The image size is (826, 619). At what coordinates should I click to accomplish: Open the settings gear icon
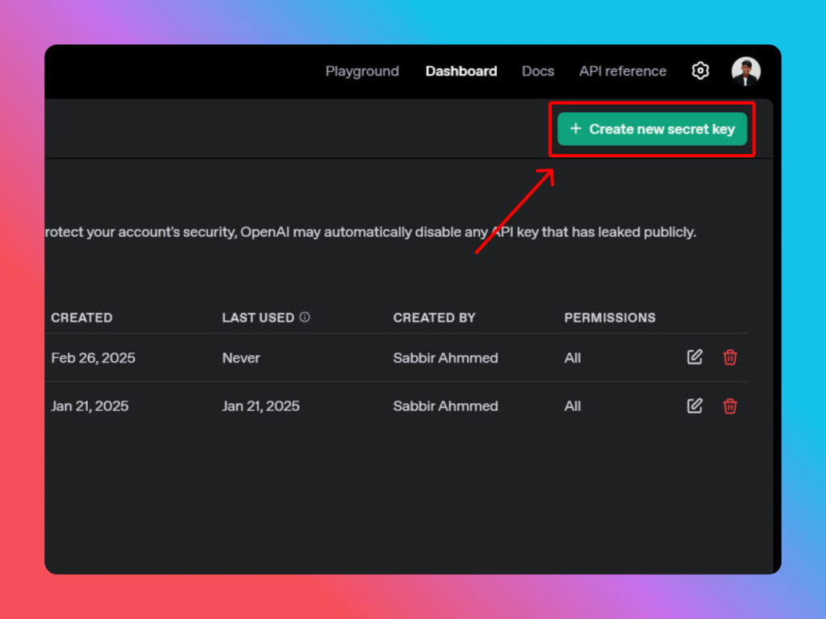(x=700, y=71)
